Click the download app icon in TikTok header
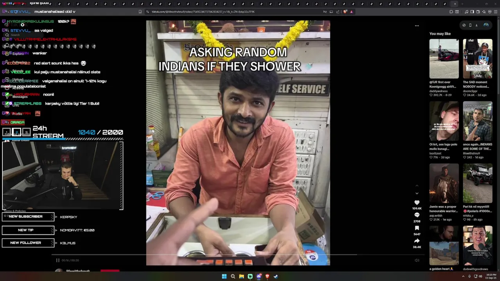500x281 pixels. pyautogui.click(x=477, y=25)
